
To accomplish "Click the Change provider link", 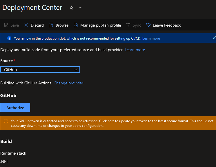I will click(69, 83).
